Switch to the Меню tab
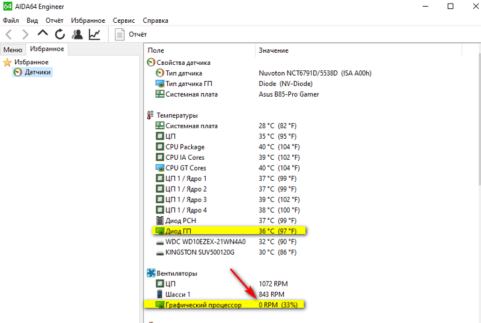Viewport: 481px width, 323px height. [13, 50]
